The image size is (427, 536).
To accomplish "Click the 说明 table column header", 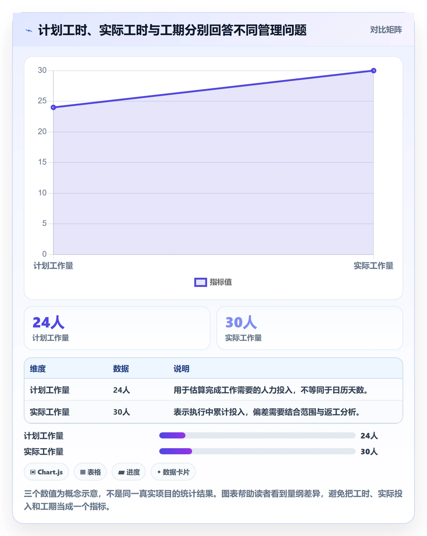I will click(181, 369).
